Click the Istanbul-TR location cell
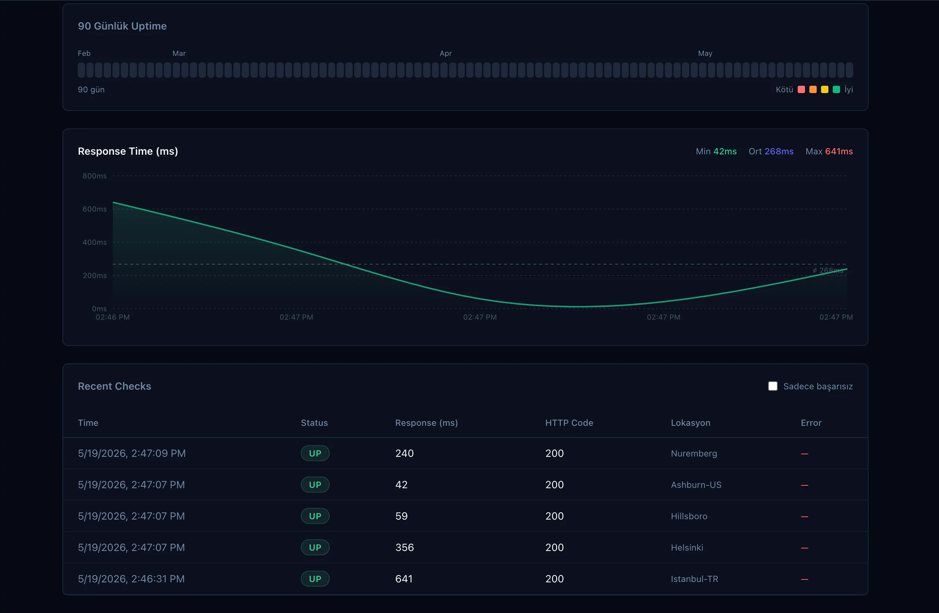 click(694, 578)
